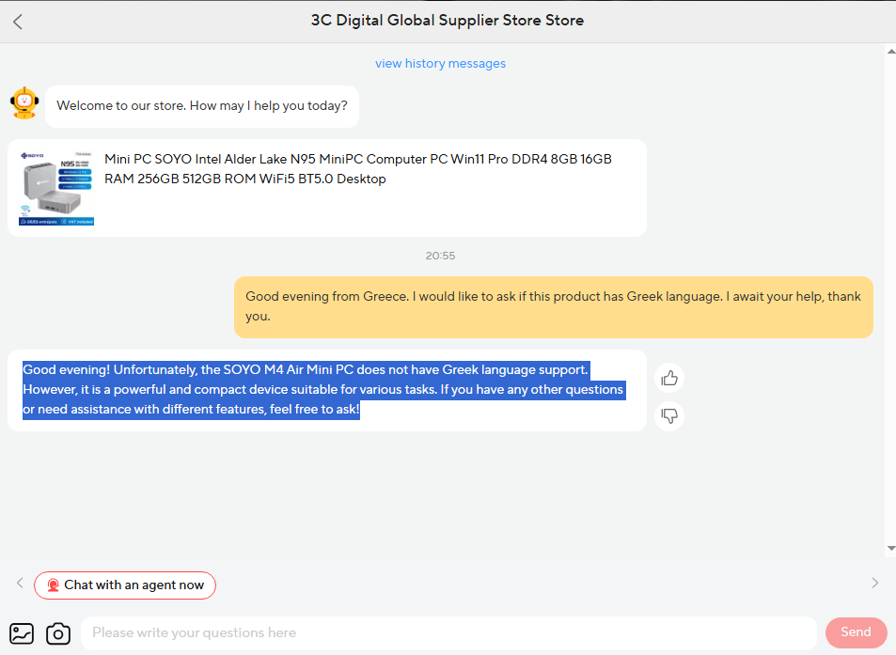Click the Send button

(856, 632)
